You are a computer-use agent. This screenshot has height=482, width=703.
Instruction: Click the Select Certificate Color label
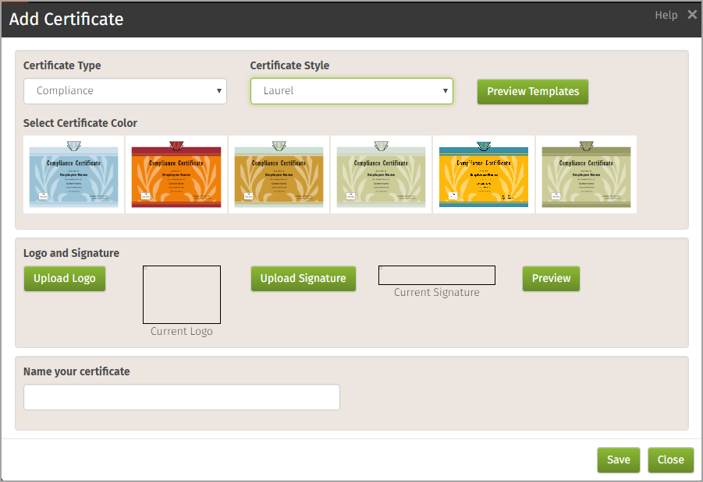80,123
